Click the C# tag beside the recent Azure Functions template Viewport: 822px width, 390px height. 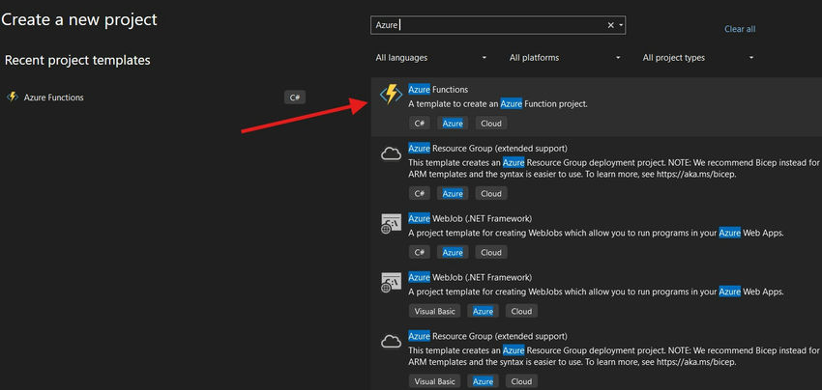tap(295, 97)
